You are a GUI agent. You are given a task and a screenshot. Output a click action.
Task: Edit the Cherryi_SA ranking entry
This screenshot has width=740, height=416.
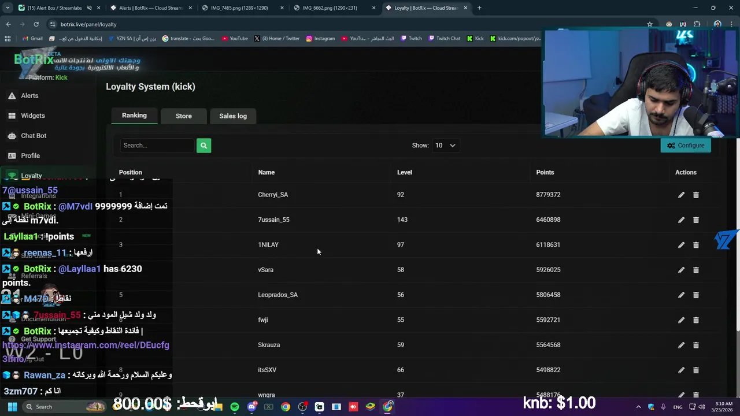point(681,195)
